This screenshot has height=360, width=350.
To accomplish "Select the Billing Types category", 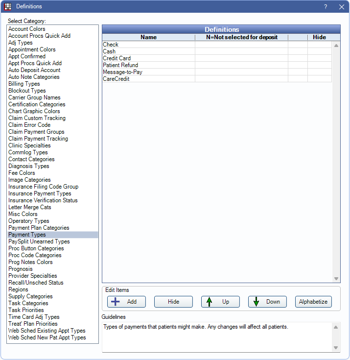I will [x=24, y=84].
